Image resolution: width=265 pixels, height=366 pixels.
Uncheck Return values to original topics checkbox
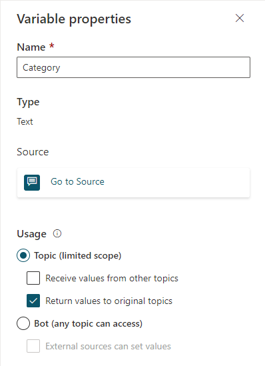[x=33, y=301]
